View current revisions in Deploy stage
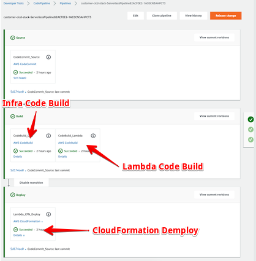 coord(214,195)
